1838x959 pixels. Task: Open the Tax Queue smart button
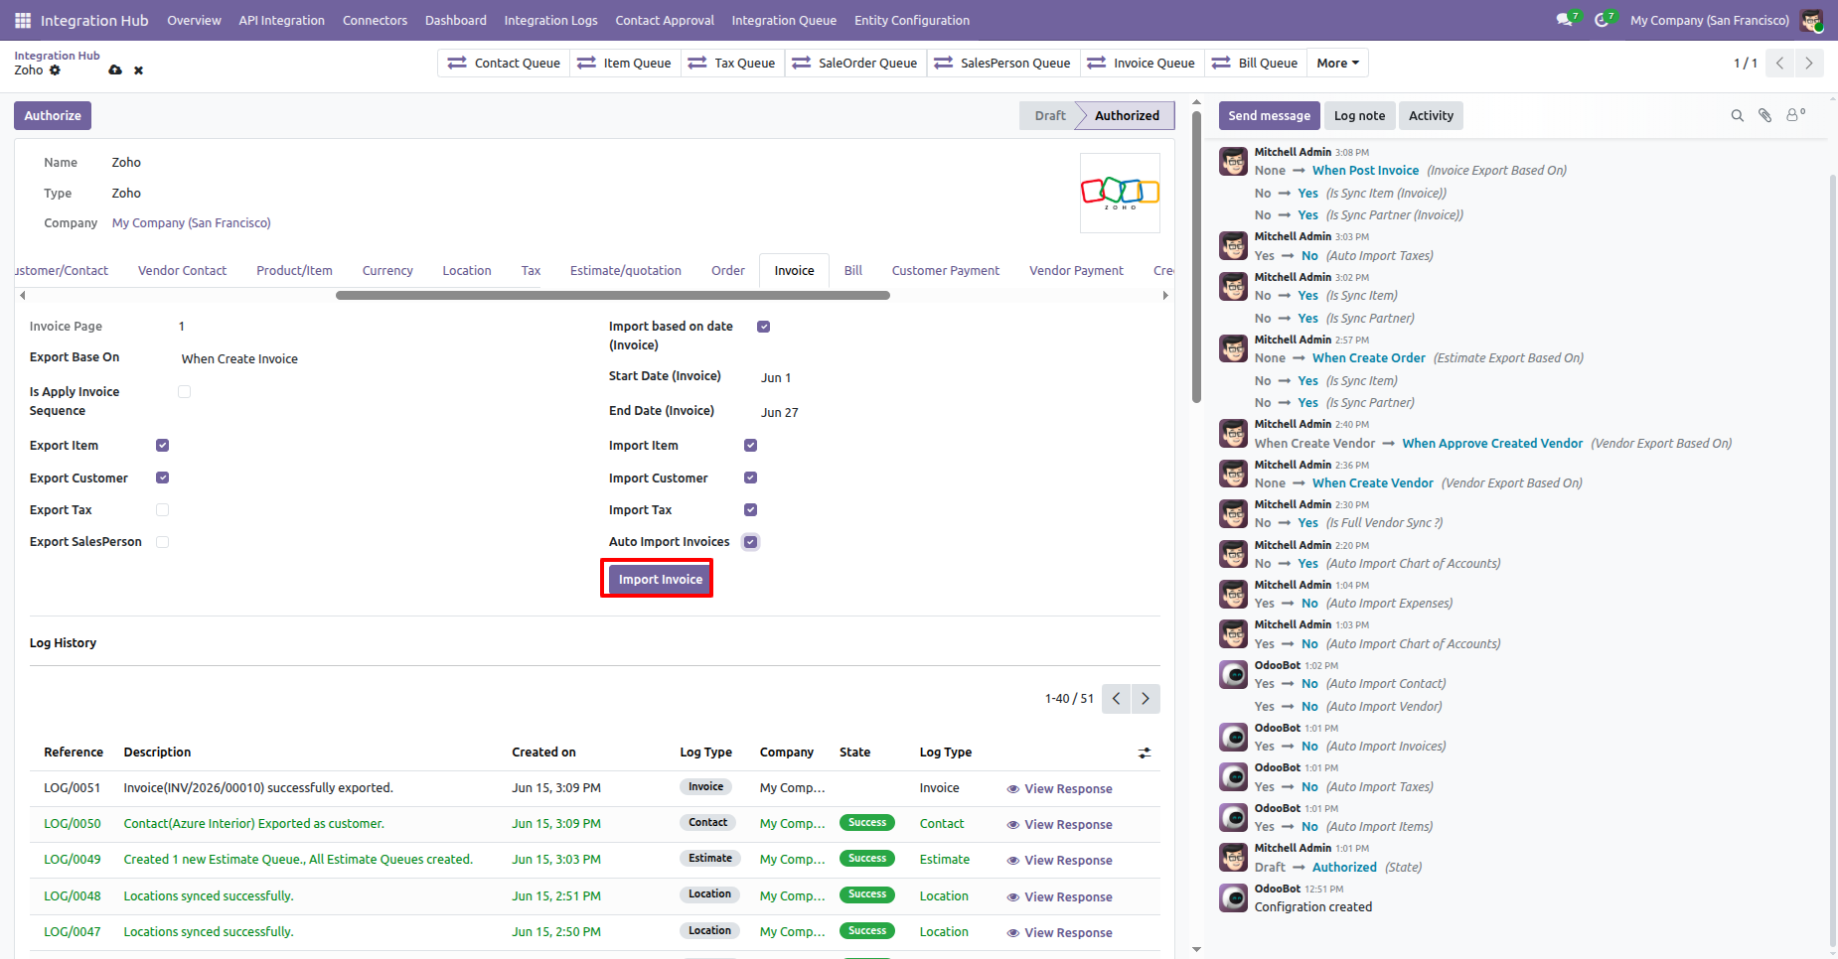tap(731, 64)
